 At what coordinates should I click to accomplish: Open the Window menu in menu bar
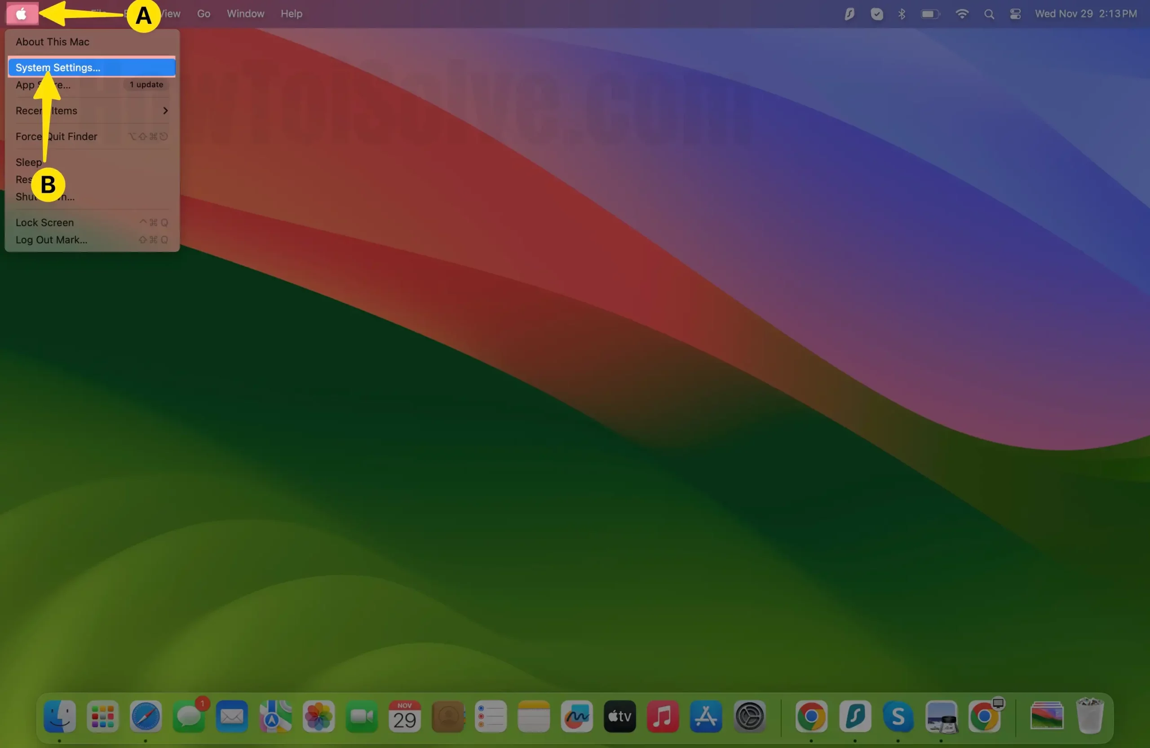[245, 14]
